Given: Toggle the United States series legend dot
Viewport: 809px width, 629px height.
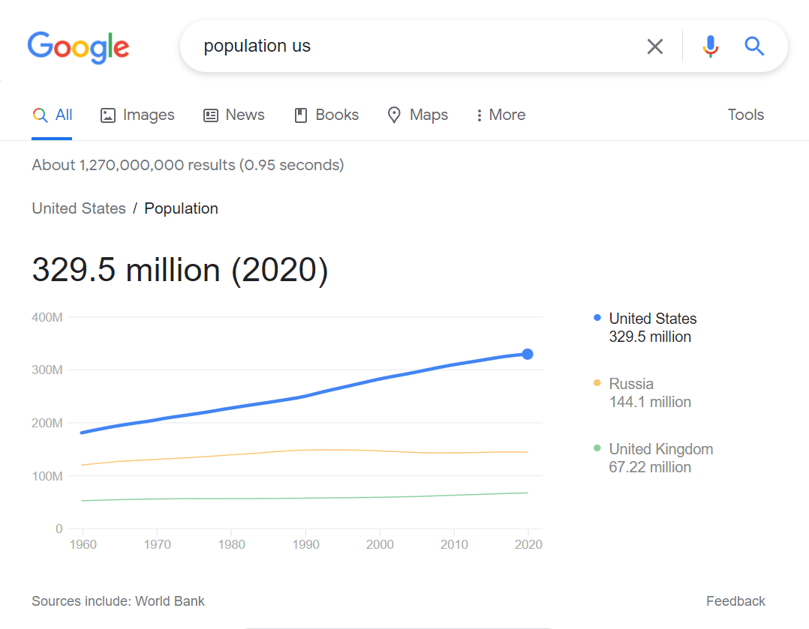Looking at the screenshot, I should 597,318.
